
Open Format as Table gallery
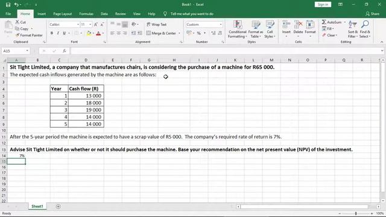[x=256, y=30]
